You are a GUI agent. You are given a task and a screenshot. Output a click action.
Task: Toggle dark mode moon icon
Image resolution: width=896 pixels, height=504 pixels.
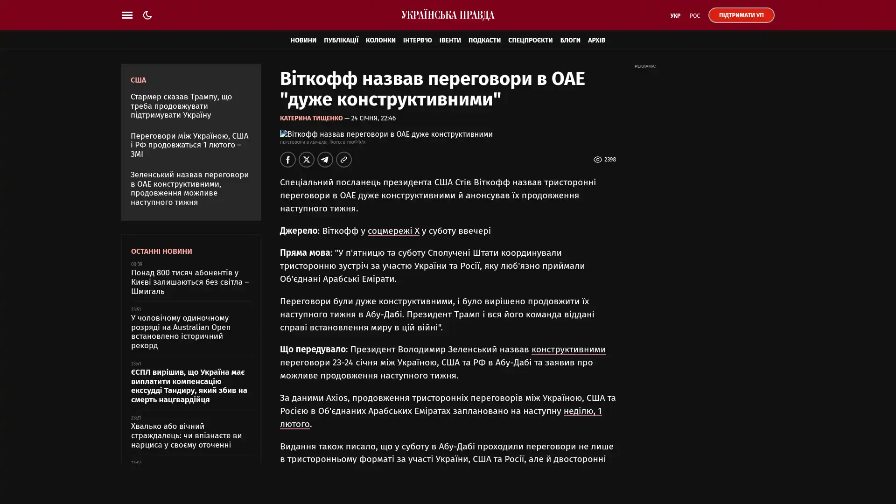(147, 15)
